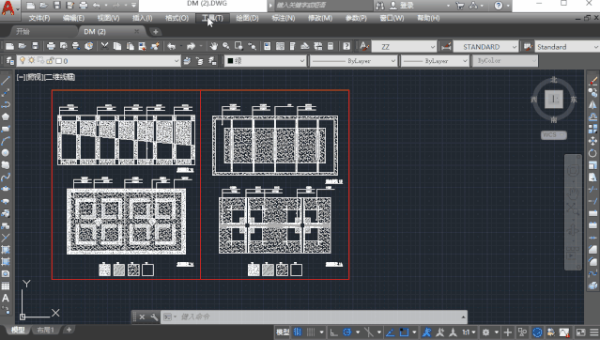600x340 pixels.
Task: Select the Rotate modify tool
Action: (592, 153)
